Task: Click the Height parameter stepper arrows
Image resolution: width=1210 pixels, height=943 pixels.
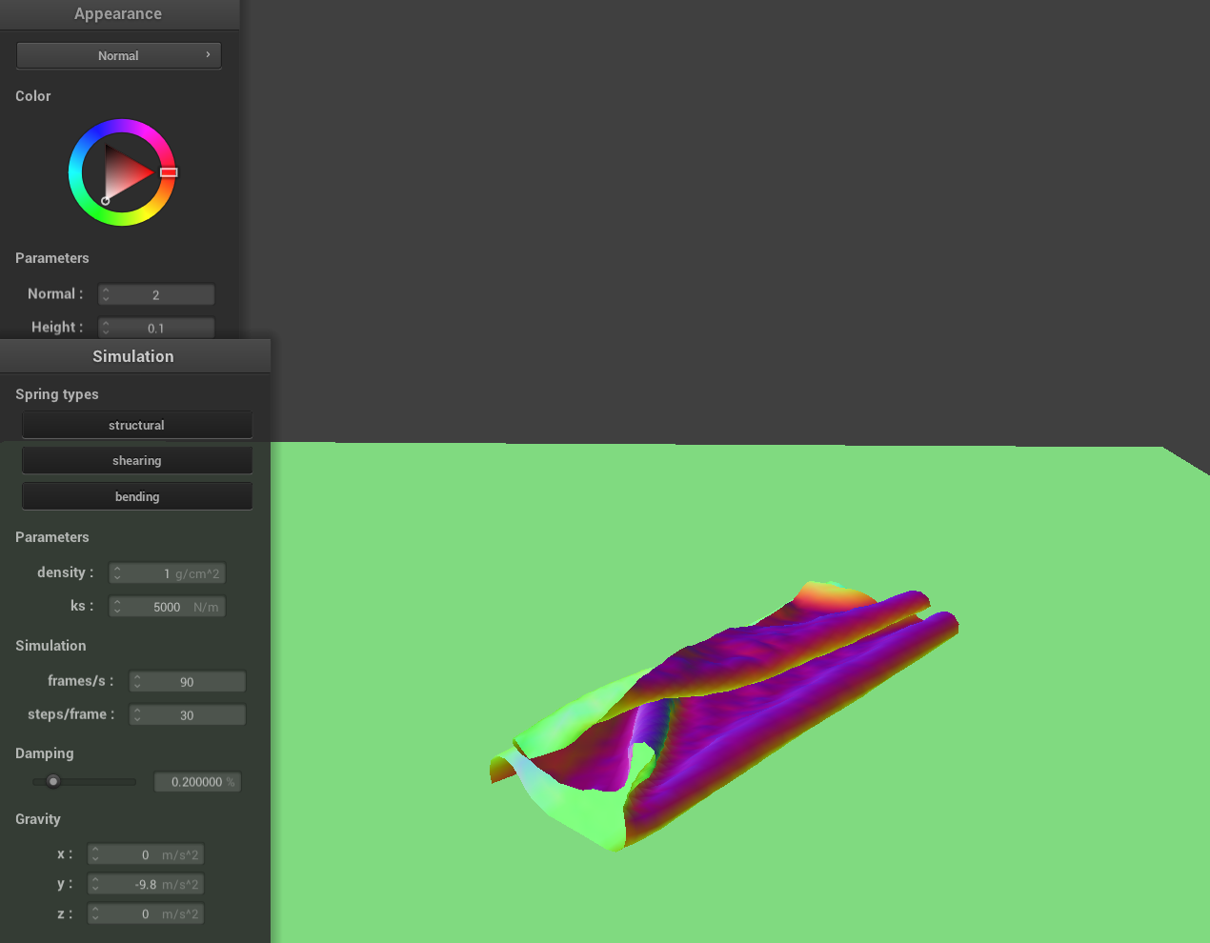Action: pos(106,328)
